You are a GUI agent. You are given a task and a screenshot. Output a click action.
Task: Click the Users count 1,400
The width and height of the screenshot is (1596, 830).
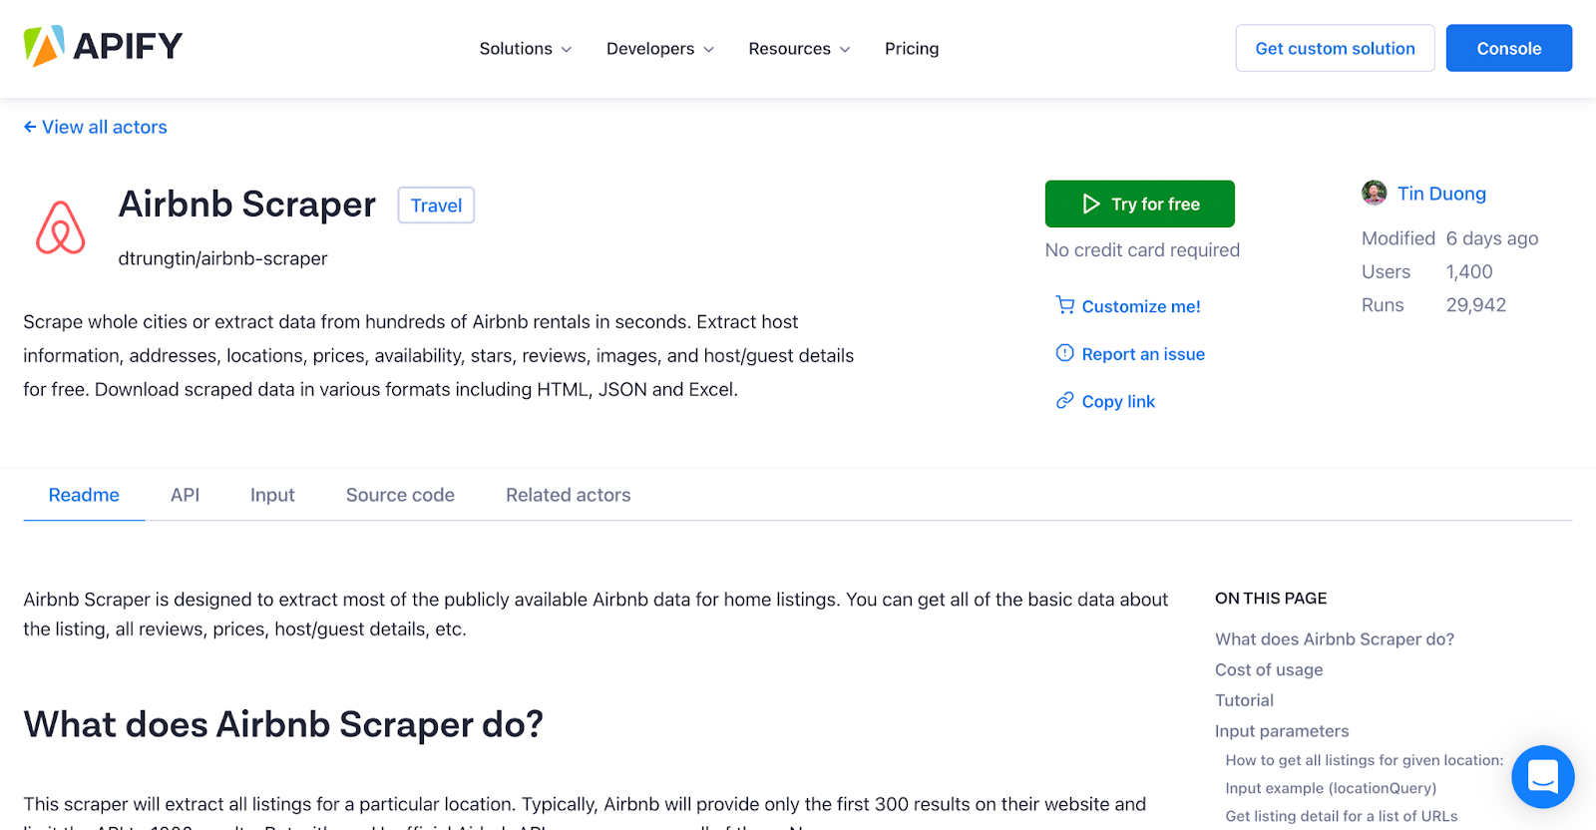[1468, 271]
